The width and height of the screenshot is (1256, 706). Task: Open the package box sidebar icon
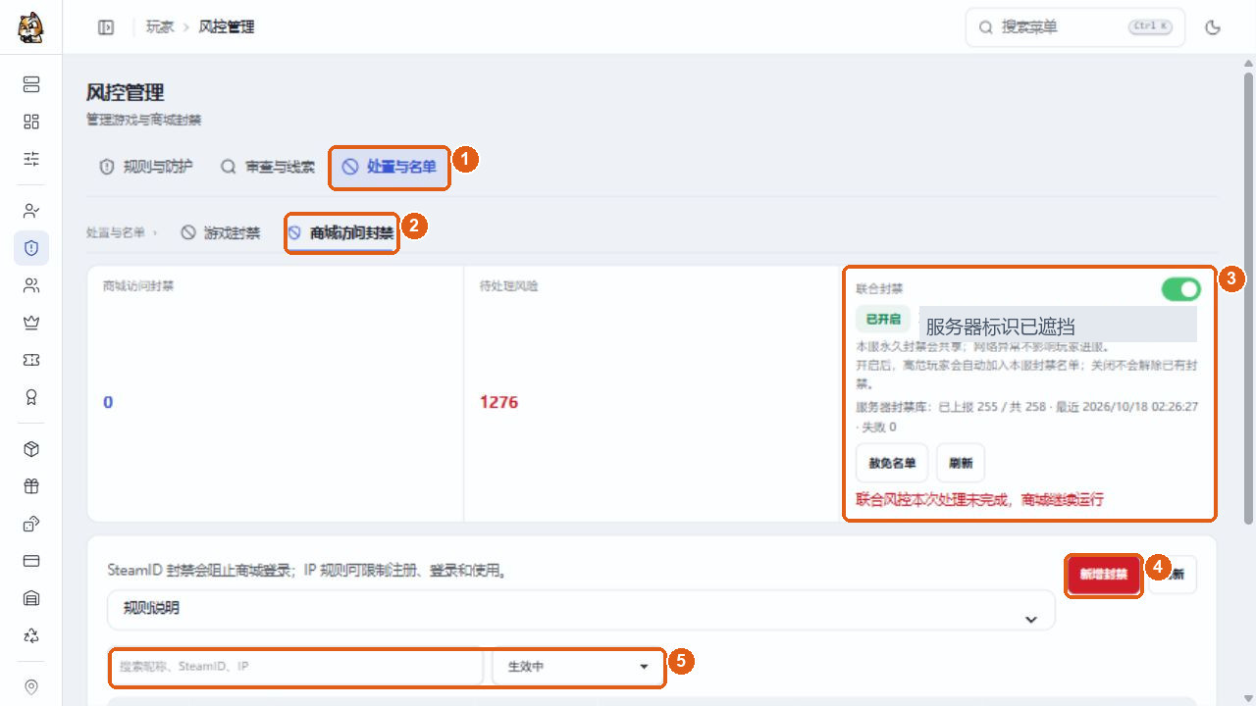point(31,449)
